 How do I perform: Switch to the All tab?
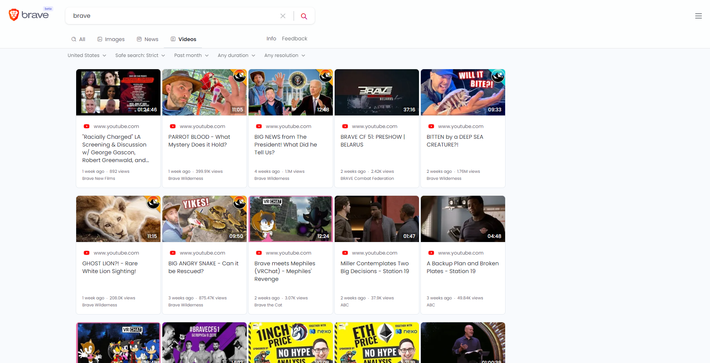coord(78,39)
